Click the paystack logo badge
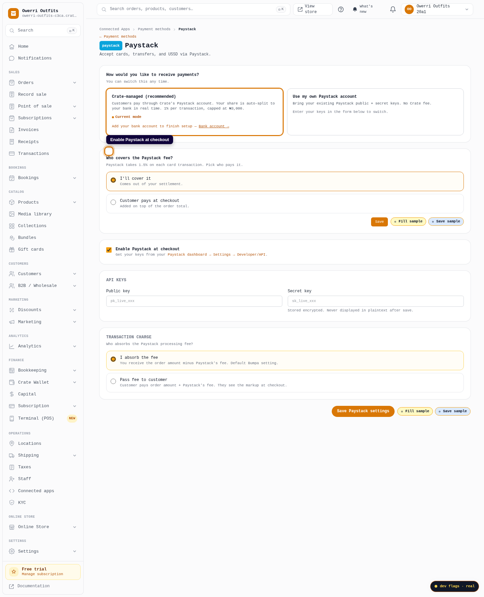 click(111, 46)
